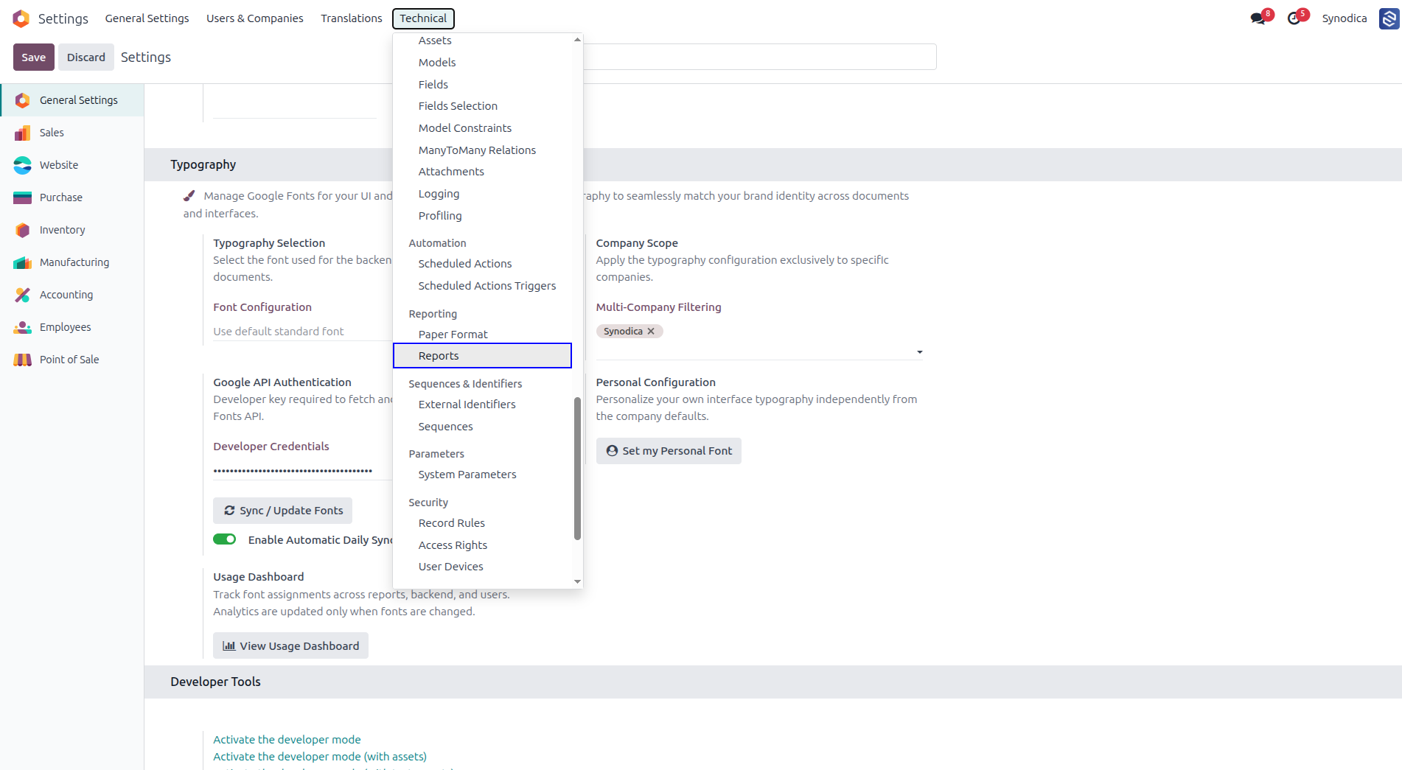The width and height of the screenshot is (1402, 770).
Task: Click the Save button
Action: (33, 57)
